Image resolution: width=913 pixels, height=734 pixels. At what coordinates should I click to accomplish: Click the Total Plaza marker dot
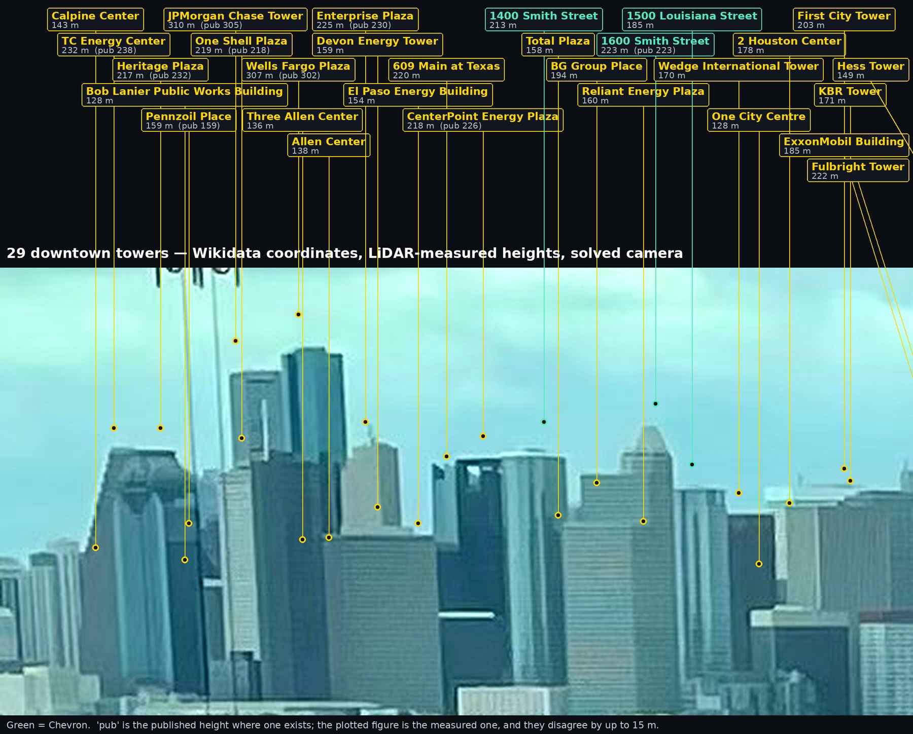[558, 516]
